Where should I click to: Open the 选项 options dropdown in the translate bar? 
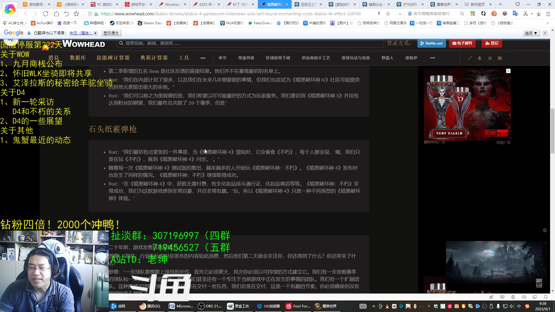point(531,33)
